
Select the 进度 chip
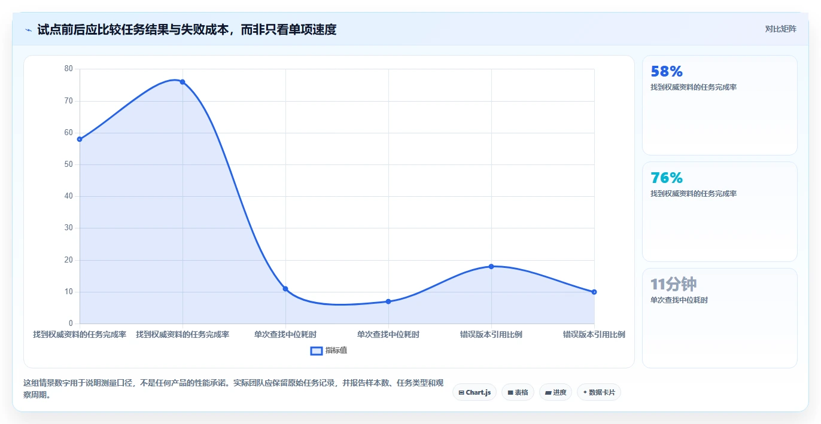555,392
